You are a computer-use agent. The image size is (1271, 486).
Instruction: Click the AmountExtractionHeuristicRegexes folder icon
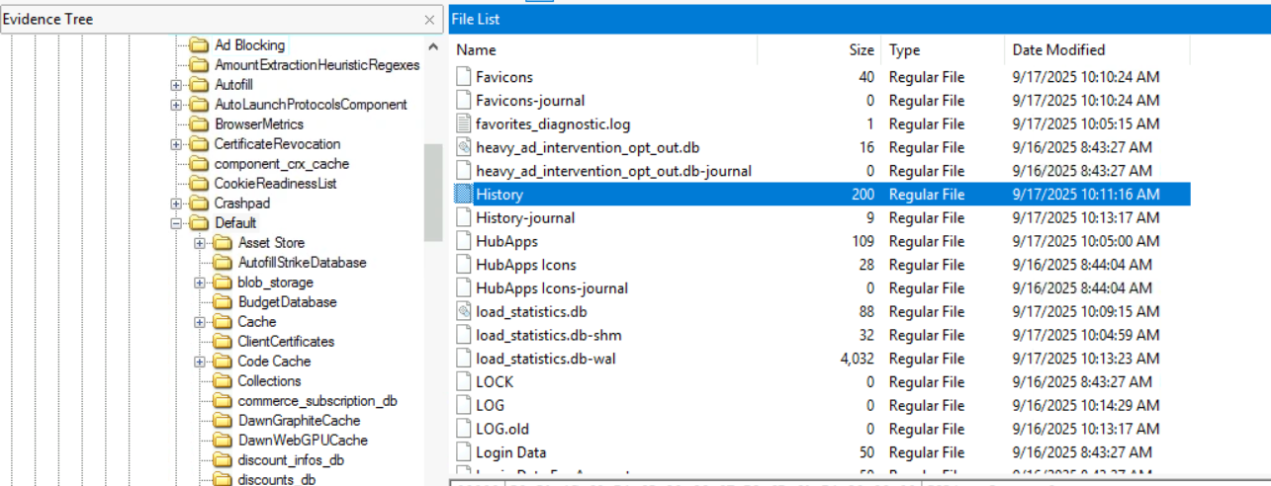pyautogui.click(x=199, y=65)
